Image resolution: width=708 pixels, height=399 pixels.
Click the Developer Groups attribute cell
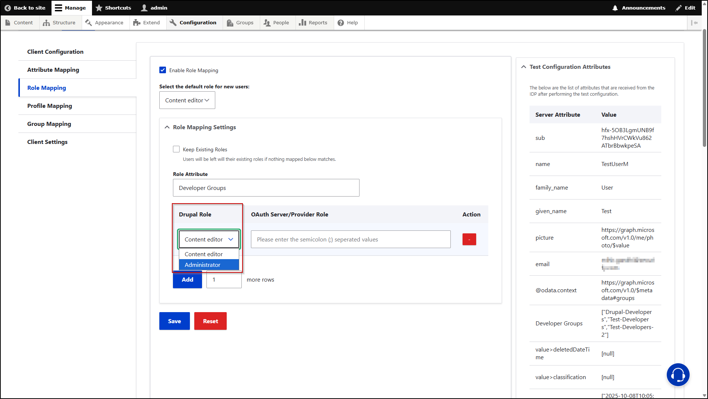[559, 323]
